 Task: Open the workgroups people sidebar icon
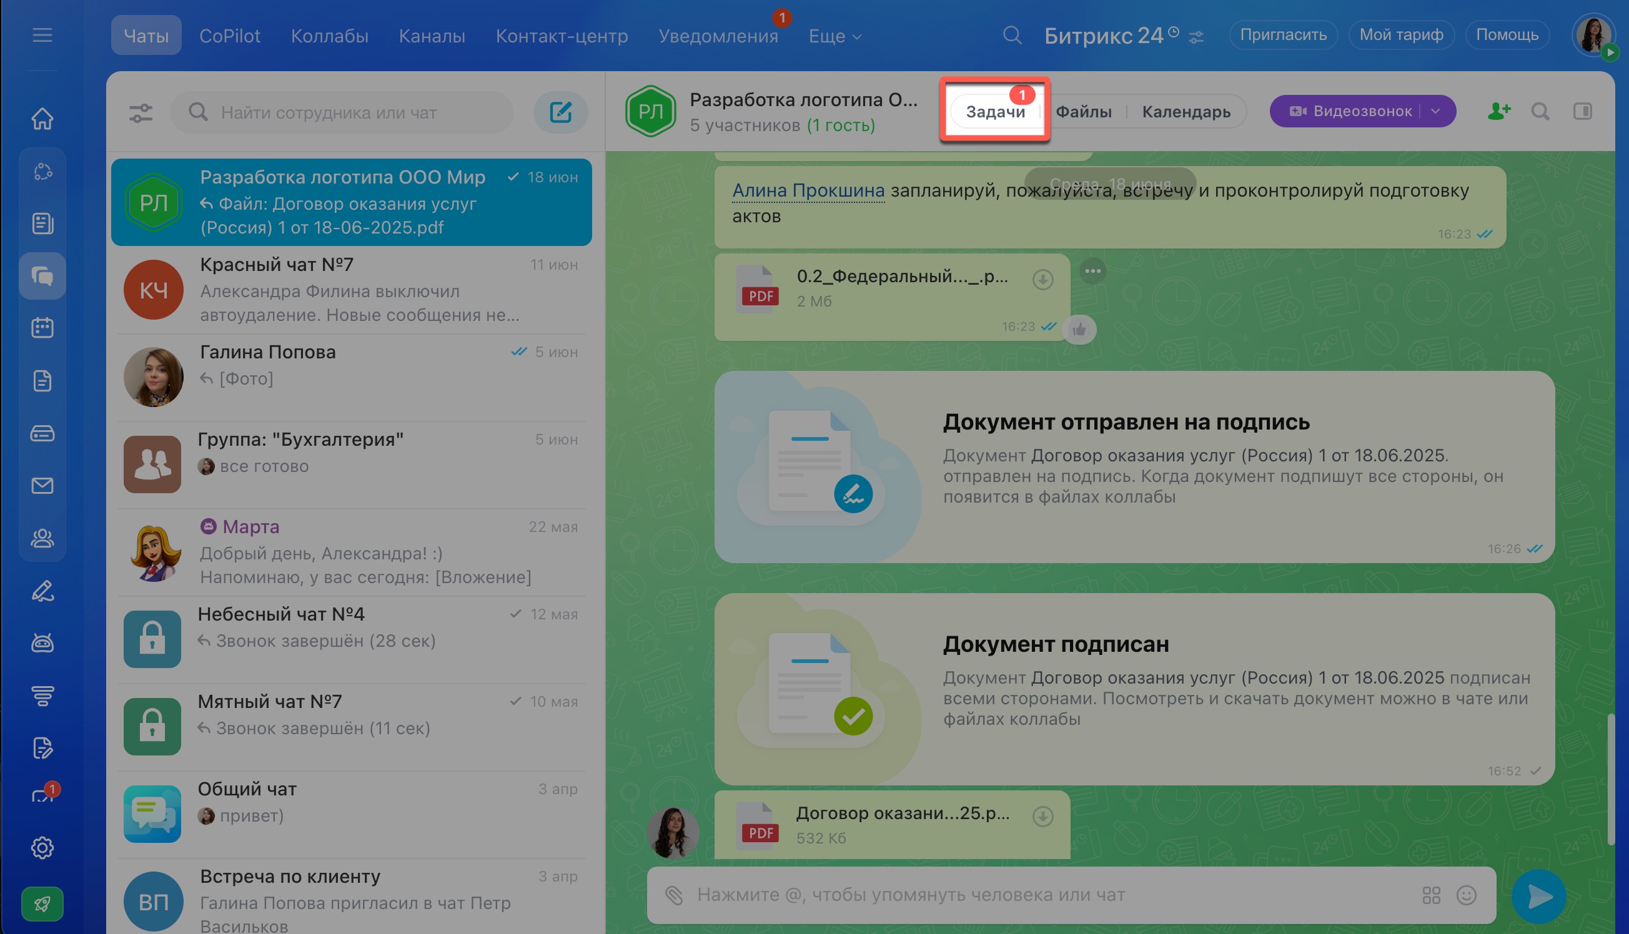[42, 538]
